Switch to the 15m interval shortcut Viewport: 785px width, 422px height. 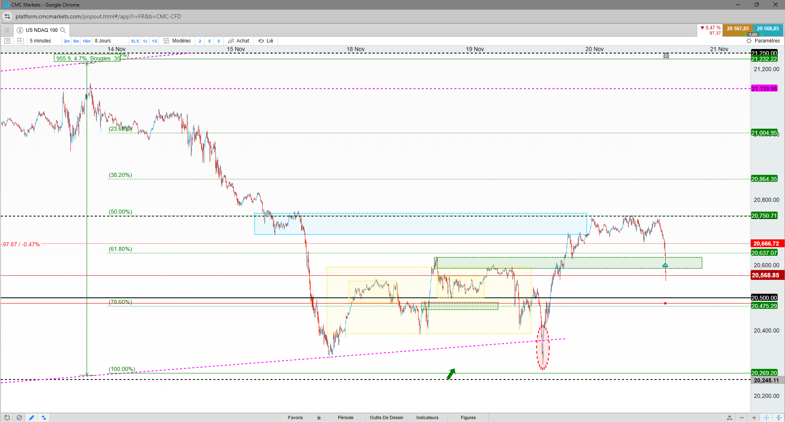[x=87, y=41]
